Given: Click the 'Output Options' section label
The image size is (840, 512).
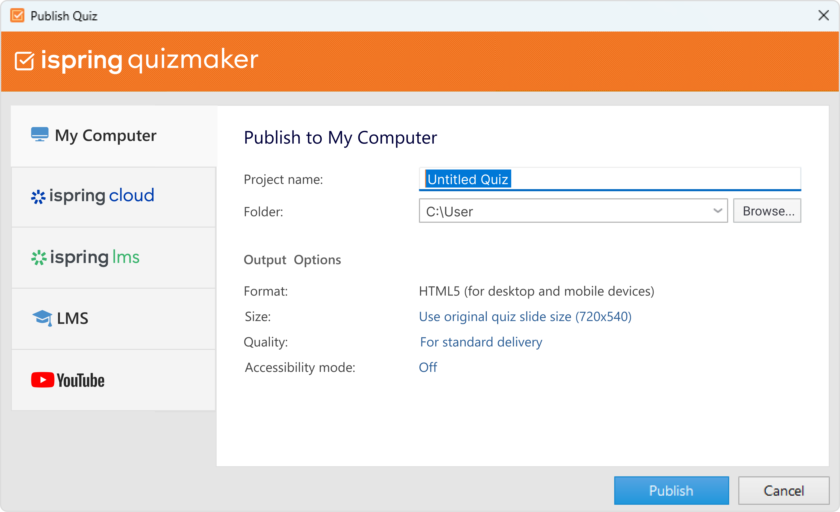Looking at the screenshot, I should (292, 260).
